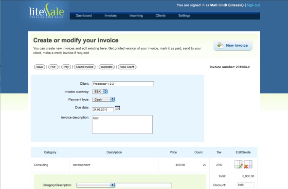This screenshot has height=189, width=288.
Task: Click the Description column header
Action: click(114, 152)
